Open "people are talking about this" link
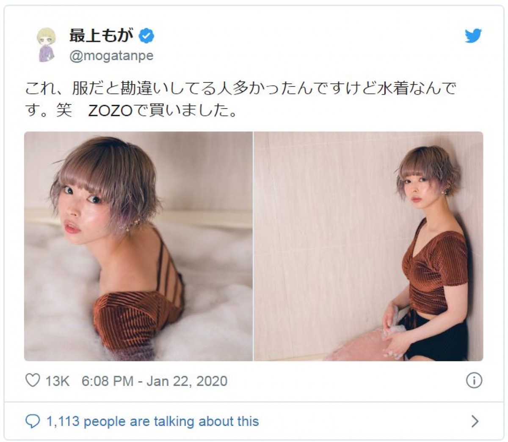Image resolution: width=508 pixels, height=442 pixels. click(x=171, y=421)
